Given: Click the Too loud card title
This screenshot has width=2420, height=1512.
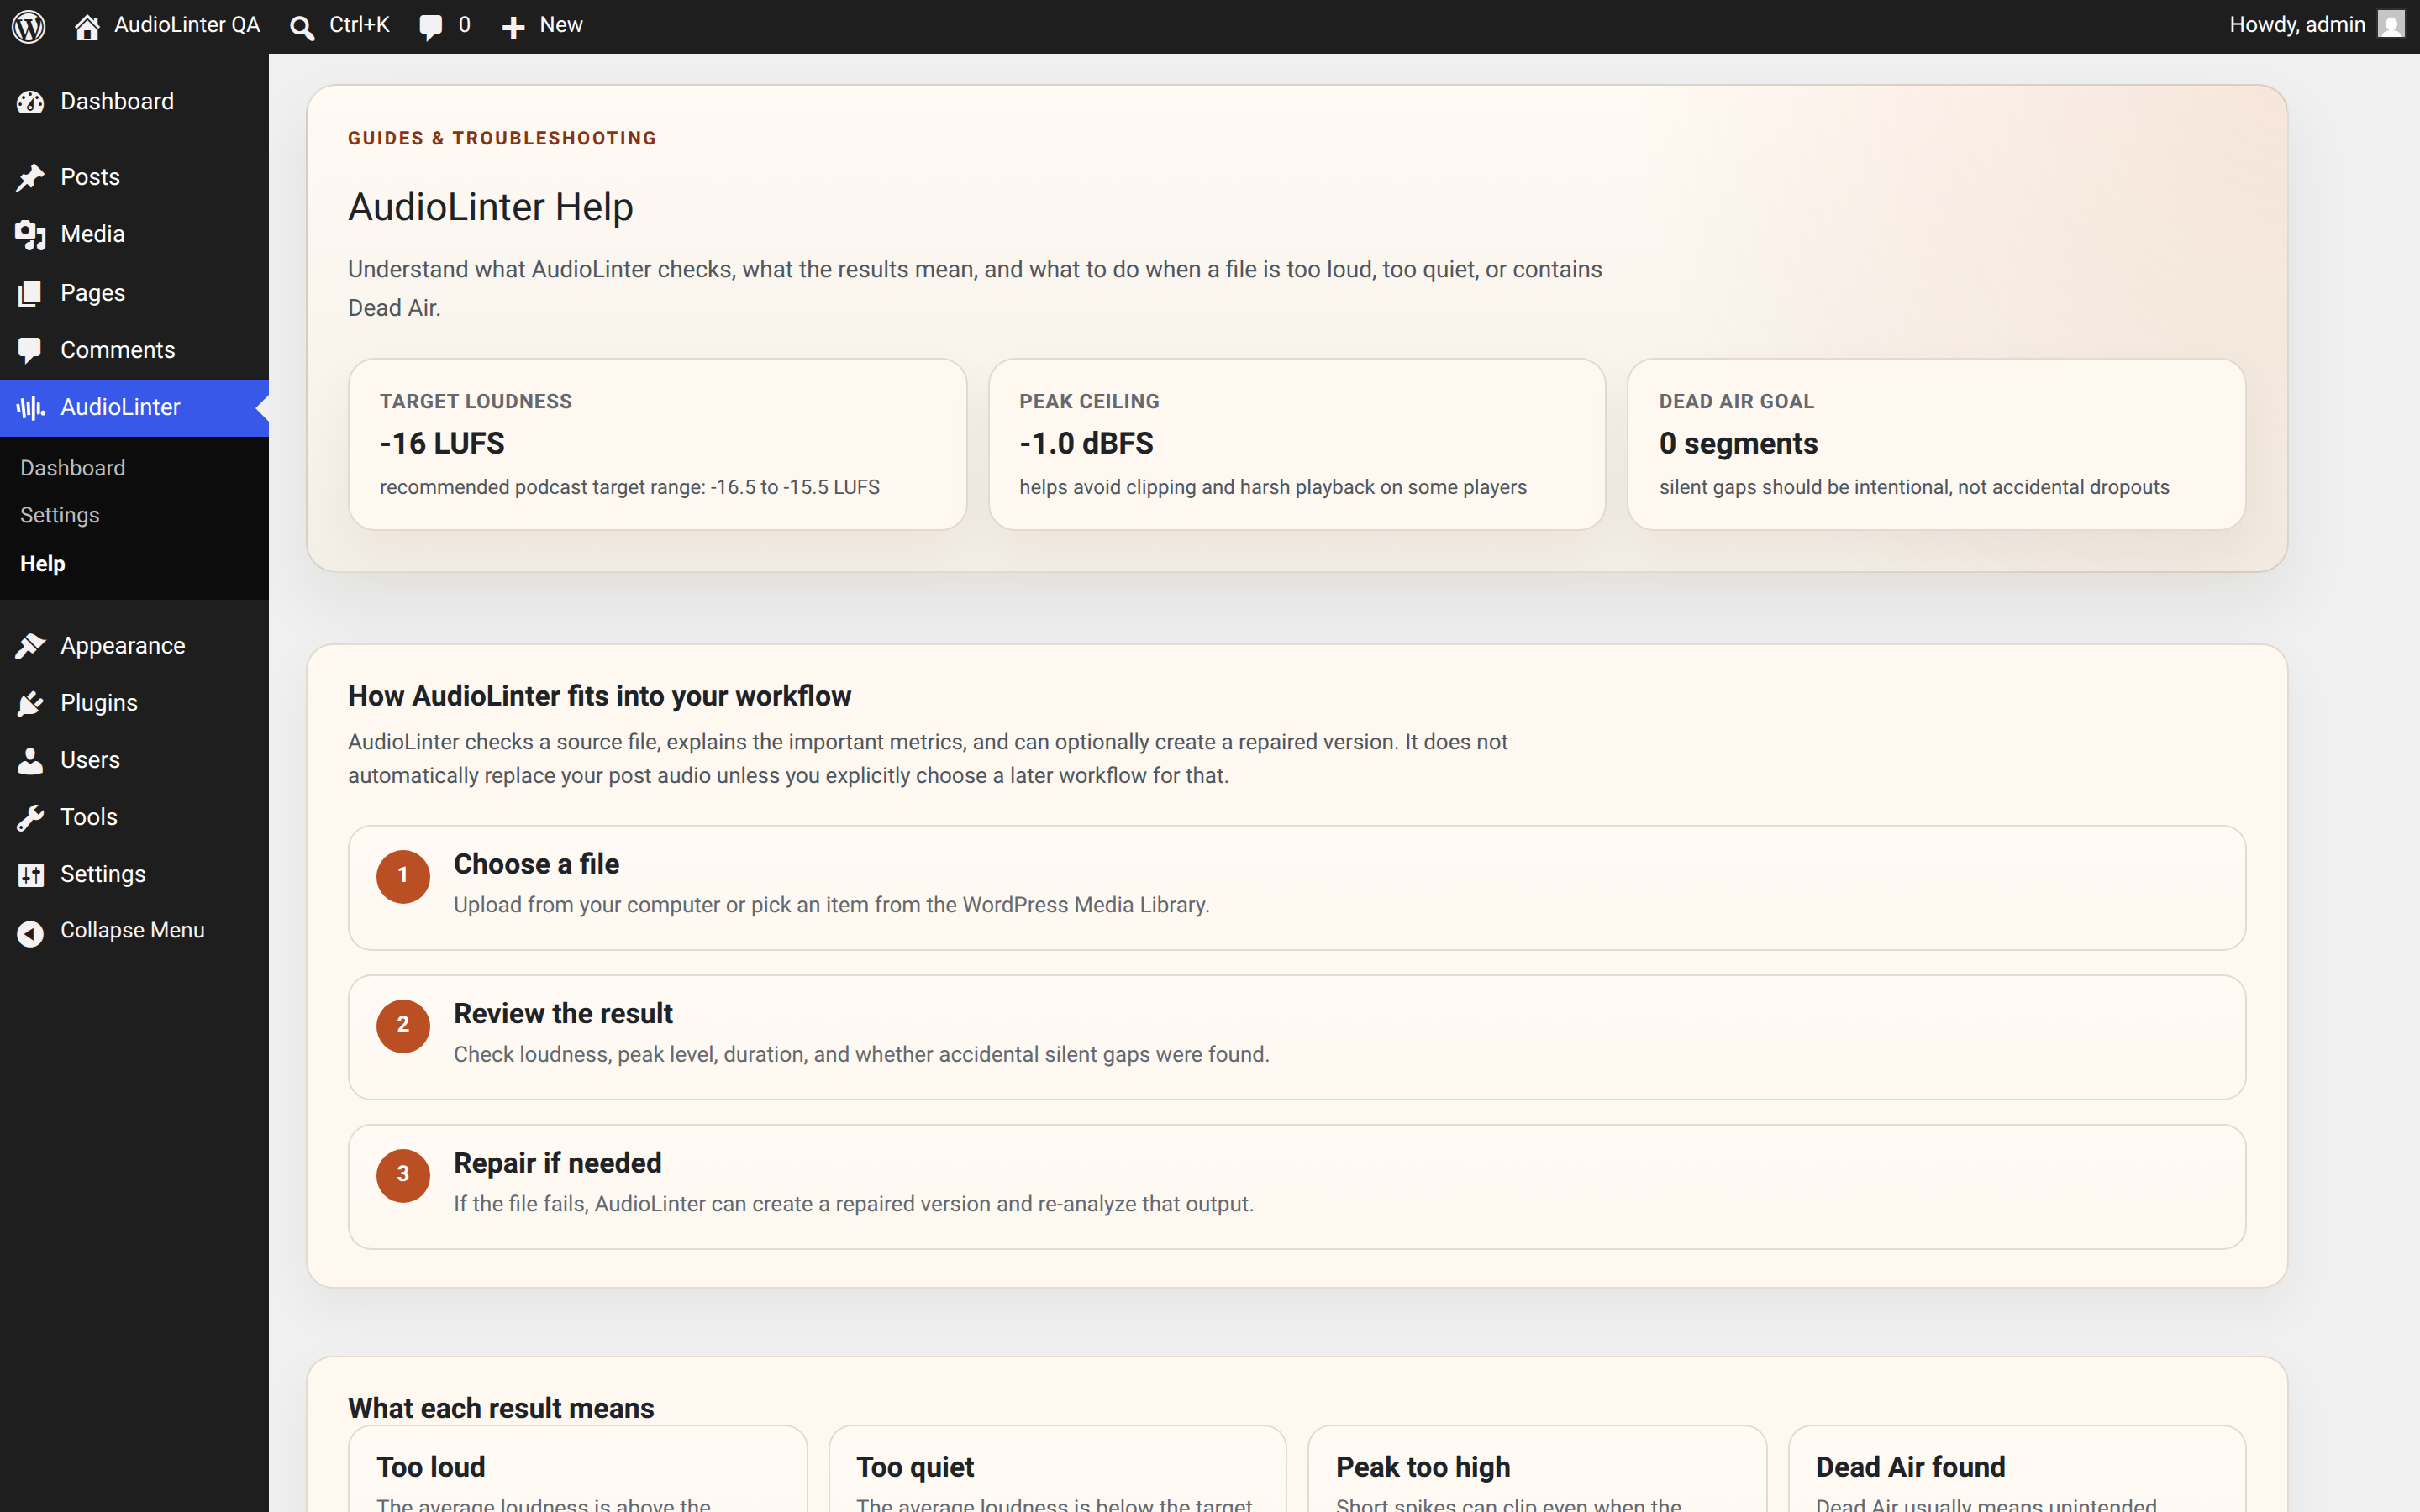Looking at the screenshot, I should coord(431,1467).
